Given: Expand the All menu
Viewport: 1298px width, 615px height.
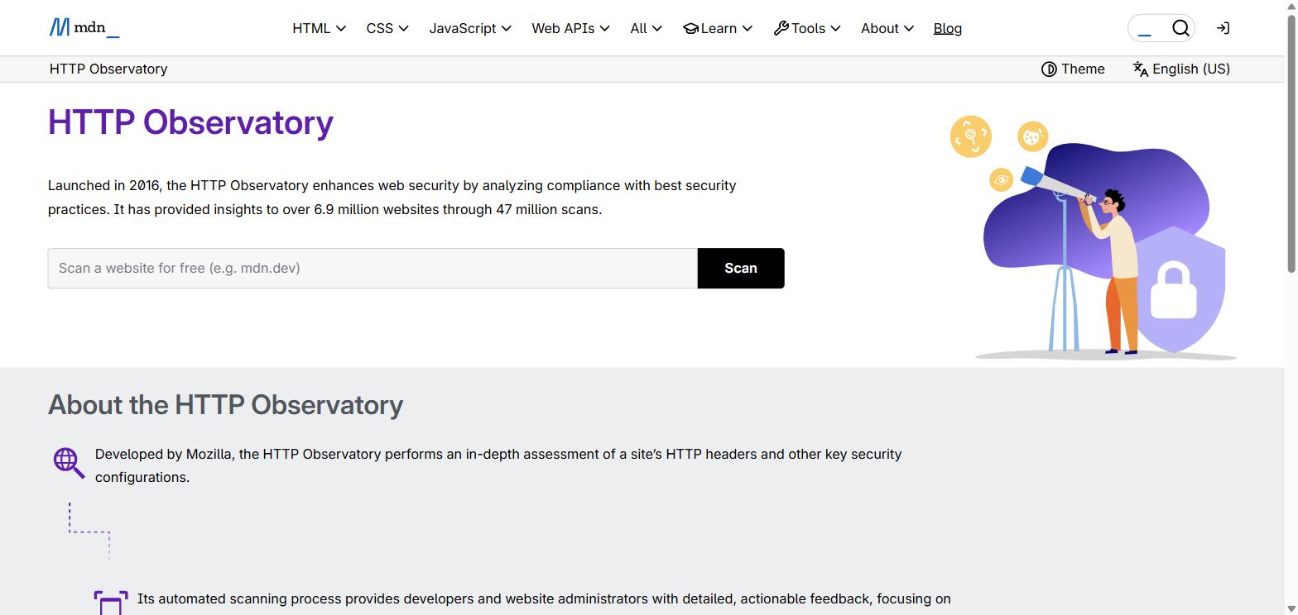Looking at the screenshot, I should [x=646, y=28].
